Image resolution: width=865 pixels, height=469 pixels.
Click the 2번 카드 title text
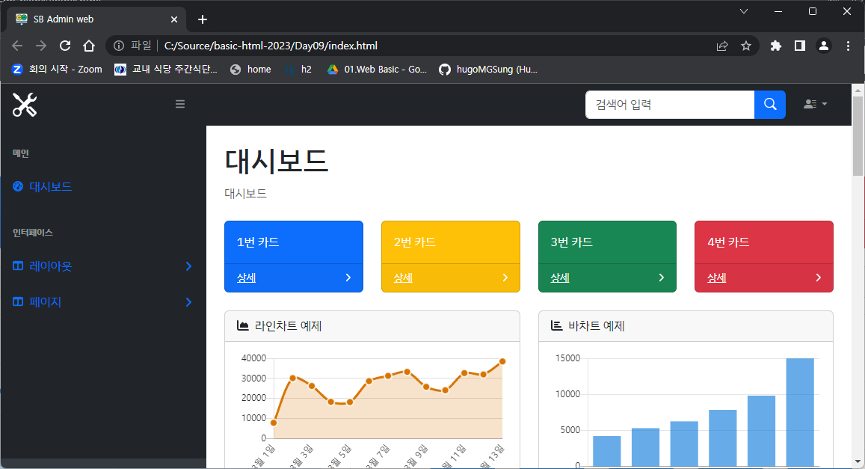click(414, 242)
